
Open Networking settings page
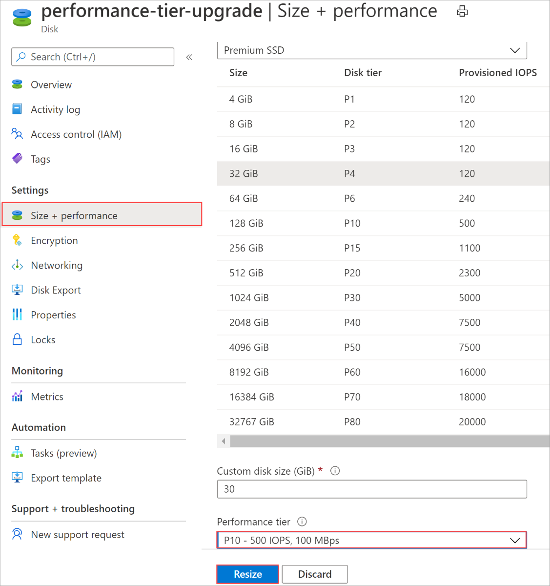(x=57, y=265)
